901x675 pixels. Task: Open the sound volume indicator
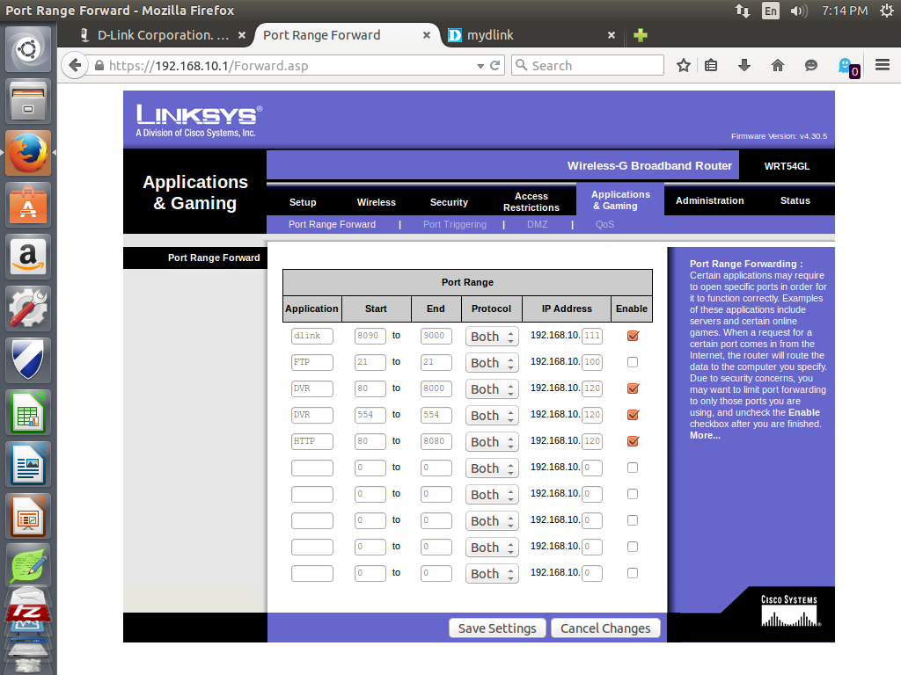tap(799, 11)
